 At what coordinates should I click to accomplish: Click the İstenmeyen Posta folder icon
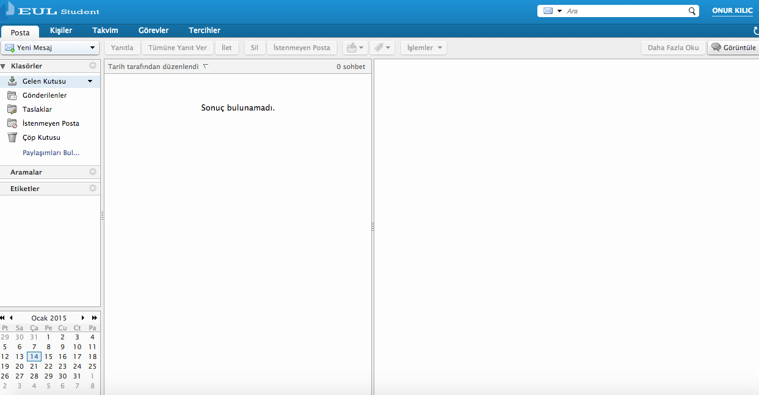[12, 123]
